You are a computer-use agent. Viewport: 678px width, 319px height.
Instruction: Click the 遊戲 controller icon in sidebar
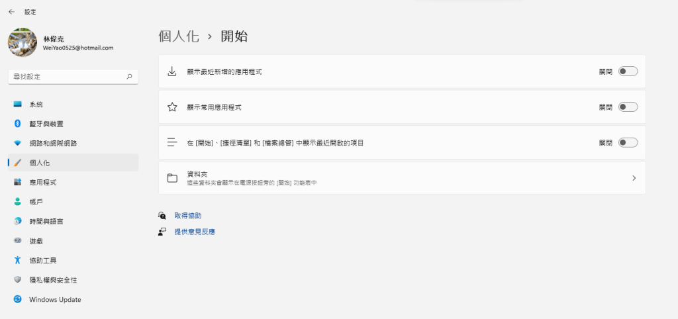(x=18, y=241)
